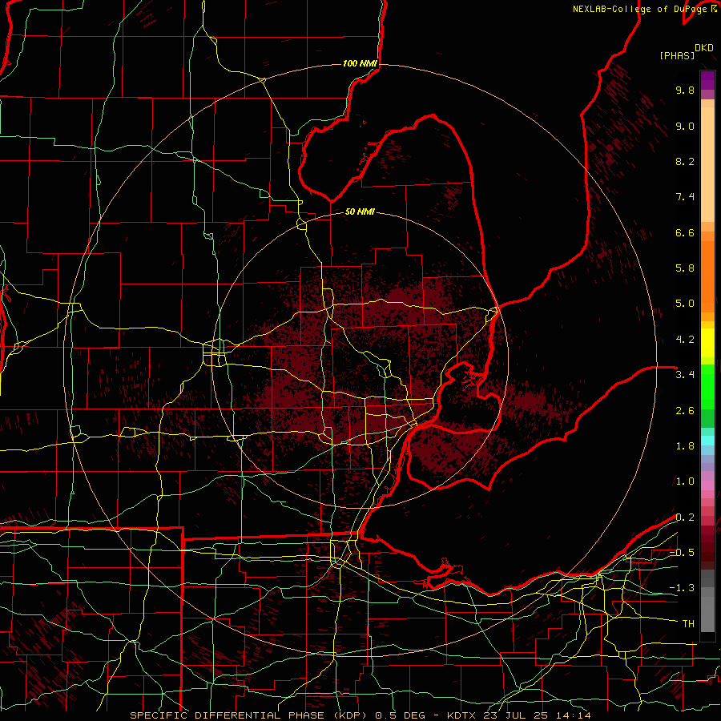Click the cyan segment of color scale
The image size is (721, 721).
pos(707,441)
